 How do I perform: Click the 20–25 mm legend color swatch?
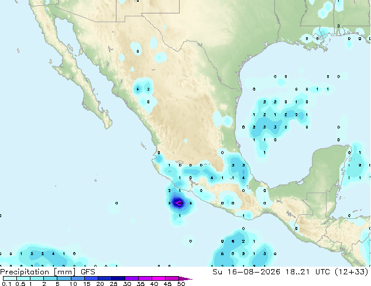pyautogui.click(x=105, y=278)
